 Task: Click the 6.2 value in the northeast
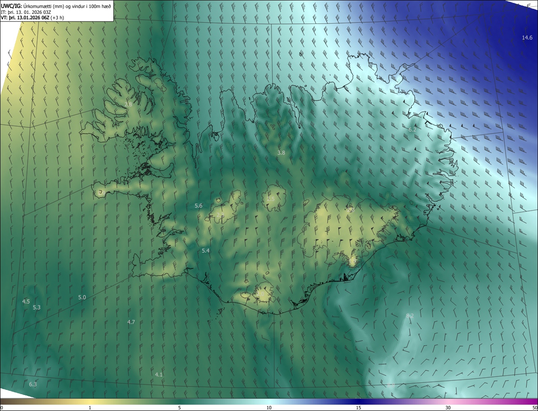pyautogui.click(x=412, y=130)
